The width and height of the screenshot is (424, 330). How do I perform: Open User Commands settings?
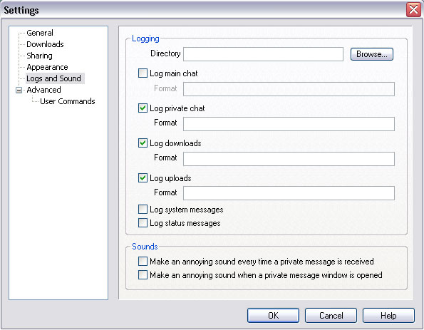click(x=68, y=101)
